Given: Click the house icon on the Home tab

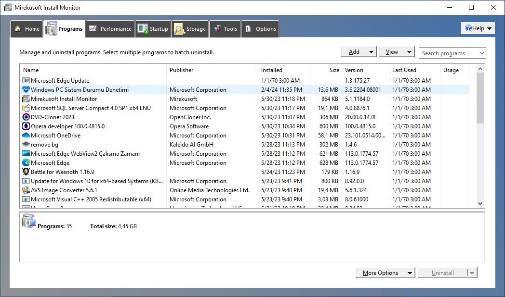Looking at the screenshot, I should pos(18,28).
